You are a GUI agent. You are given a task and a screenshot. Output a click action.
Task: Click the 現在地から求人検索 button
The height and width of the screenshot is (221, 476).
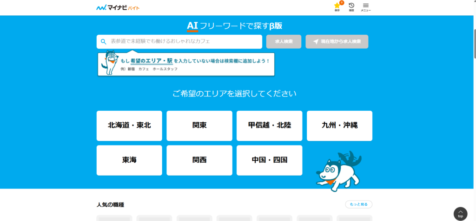[x=337, y=42]
